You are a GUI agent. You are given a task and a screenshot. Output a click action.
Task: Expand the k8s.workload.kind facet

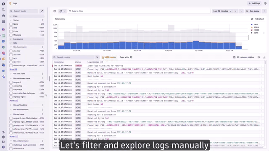[11, 105]
